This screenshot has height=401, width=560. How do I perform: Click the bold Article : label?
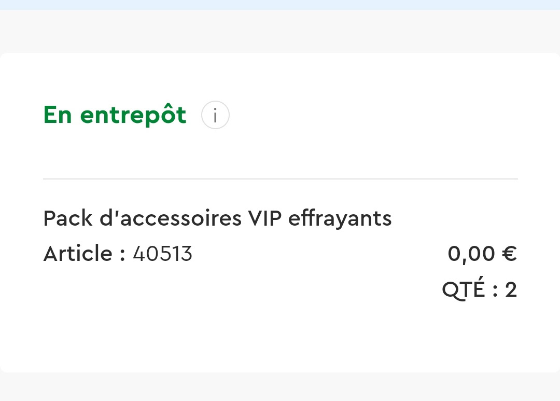(x=84, y=254)
